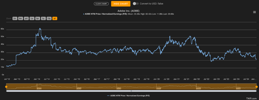This screenshot has height=100, width=259.
Task: Click the 2024 marker in navigator
Action: (238, 88)
